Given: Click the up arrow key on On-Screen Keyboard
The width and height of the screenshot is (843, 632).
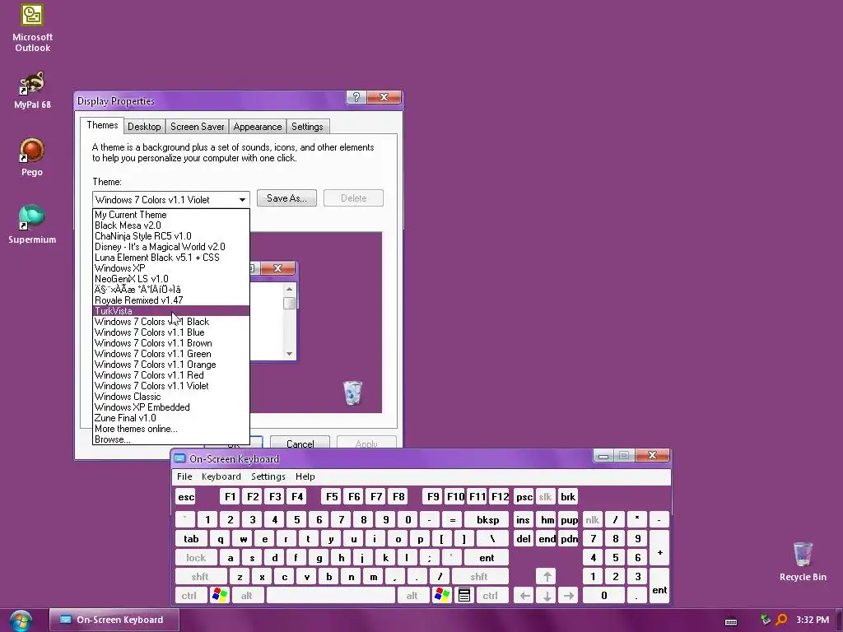Looking at the screenshot, I should (547, 577).
